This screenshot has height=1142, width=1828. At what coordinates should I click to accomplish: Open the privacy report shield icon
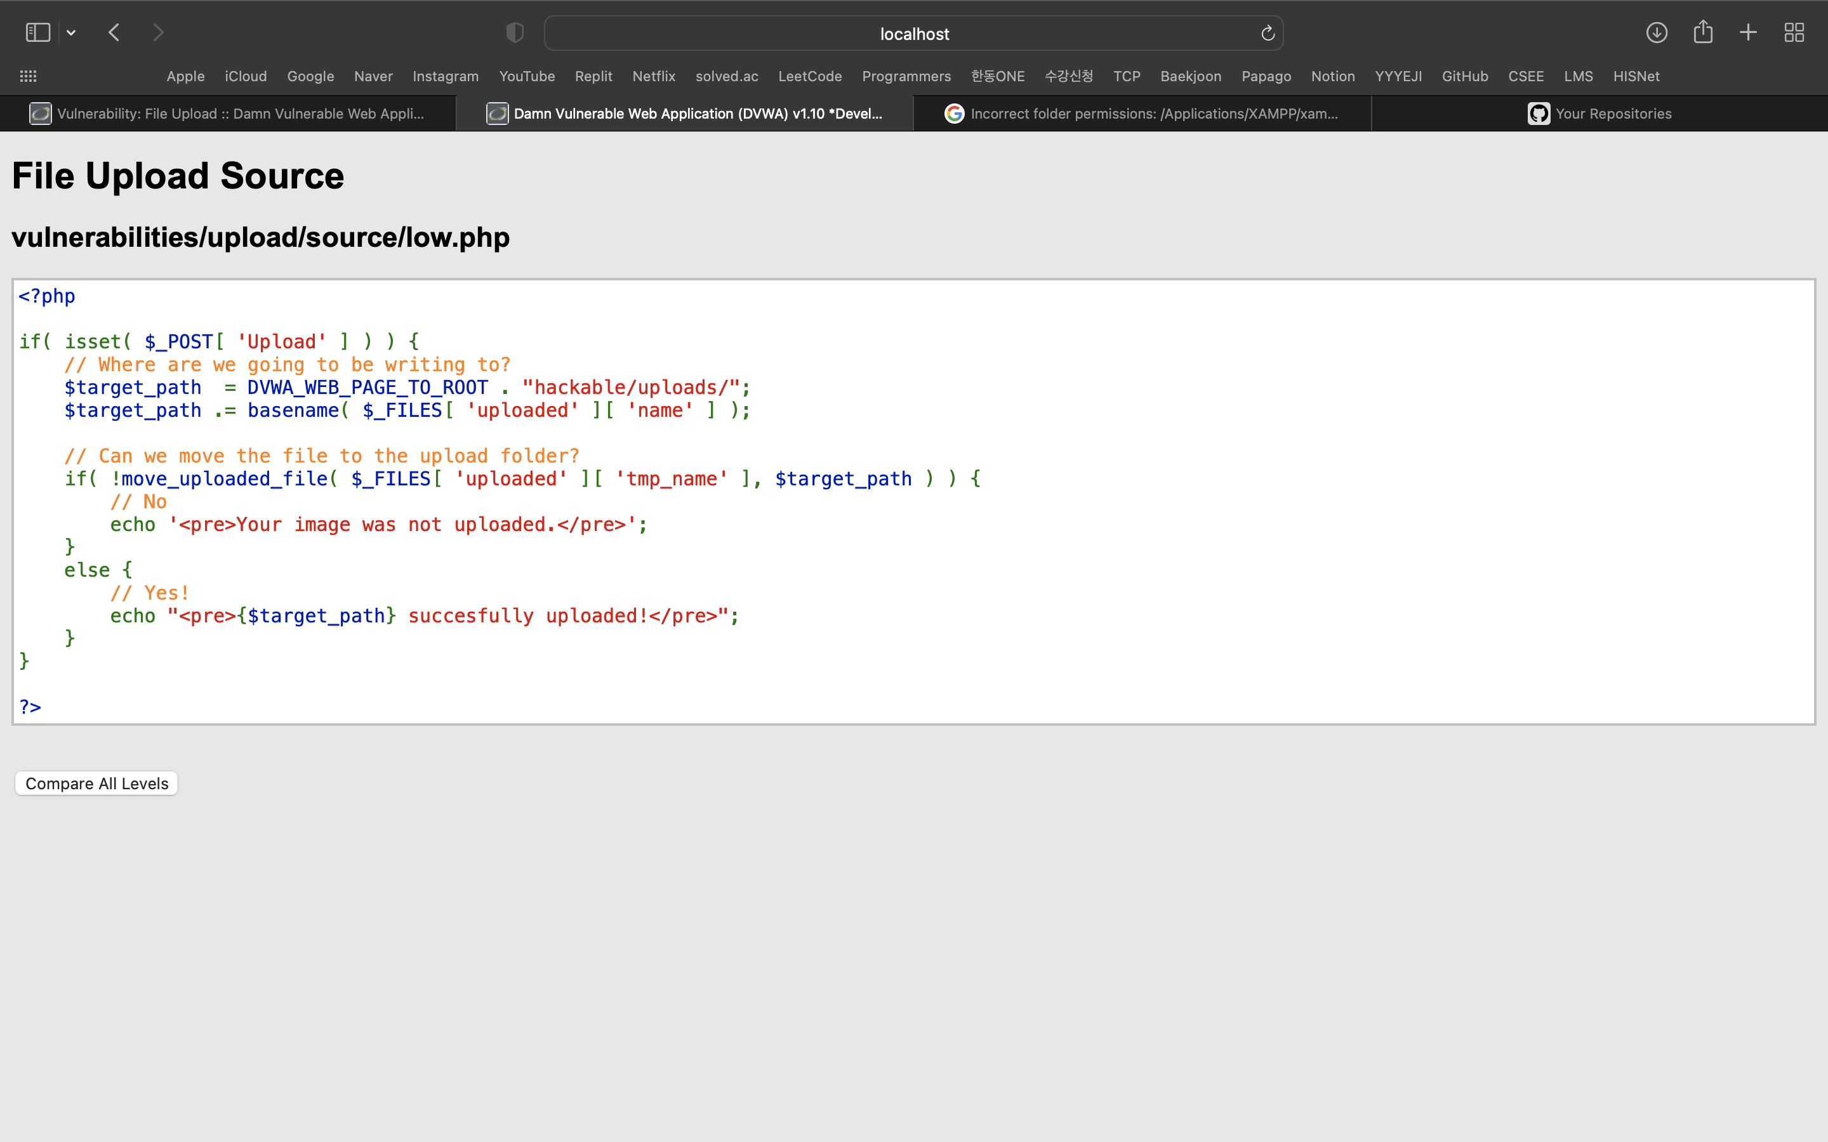coord(514,32)
